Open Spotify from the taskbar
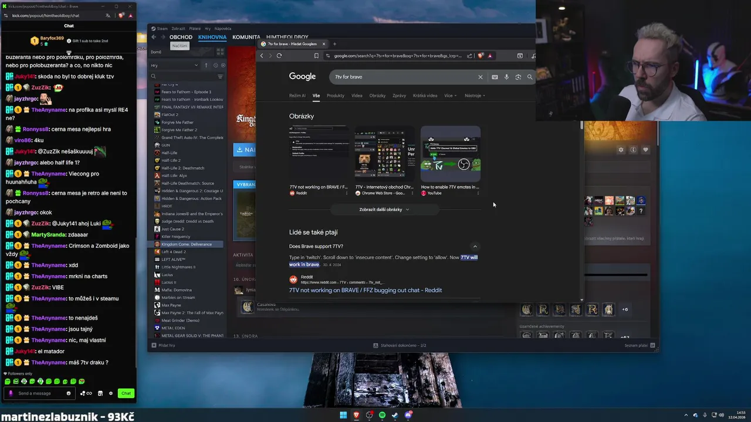Viewport: 751px width, 422px height. (x=382, y=415)
